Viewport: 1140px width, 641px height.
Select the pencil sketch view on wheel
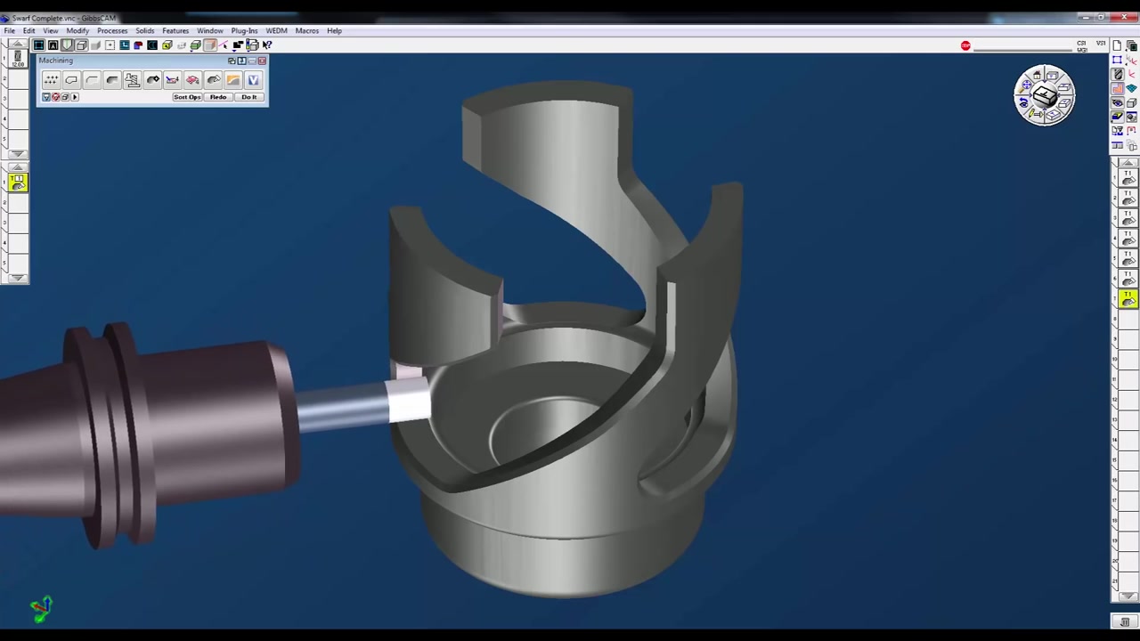pyautogui.click(x=1035, y=113)
